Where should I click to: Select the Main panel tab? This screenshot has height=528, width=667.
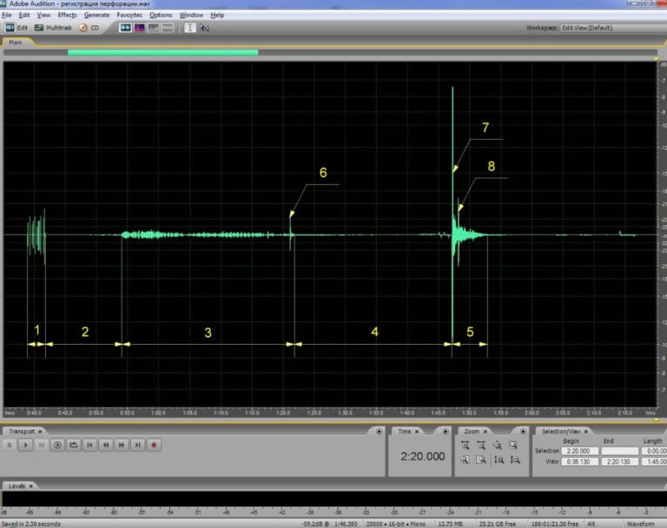(16, 43)
